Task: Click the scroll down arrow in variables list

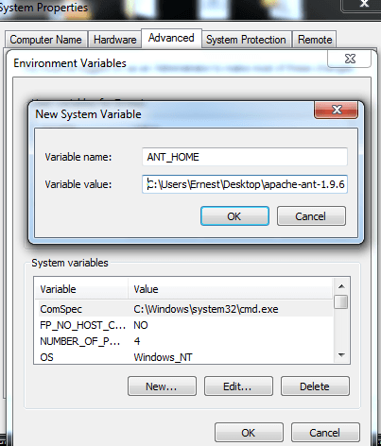Action: [341, 355]
